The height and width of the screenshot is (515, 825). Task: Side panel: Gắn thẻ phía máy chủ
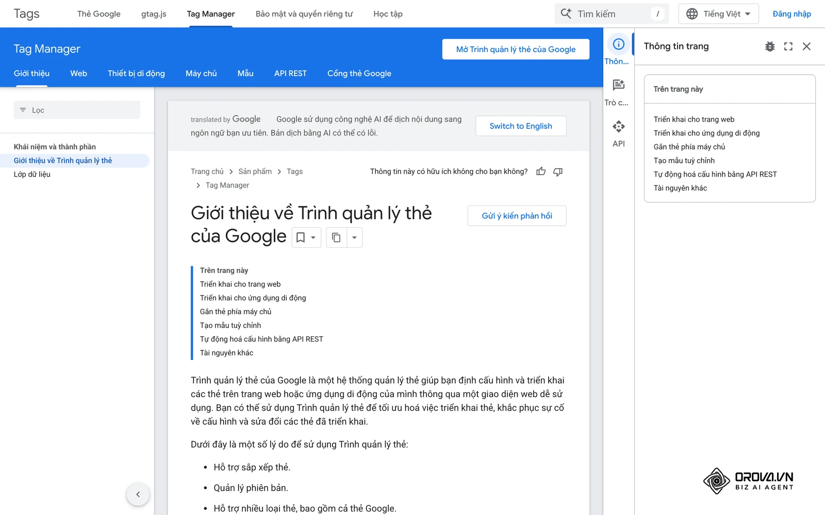point(689,147)
